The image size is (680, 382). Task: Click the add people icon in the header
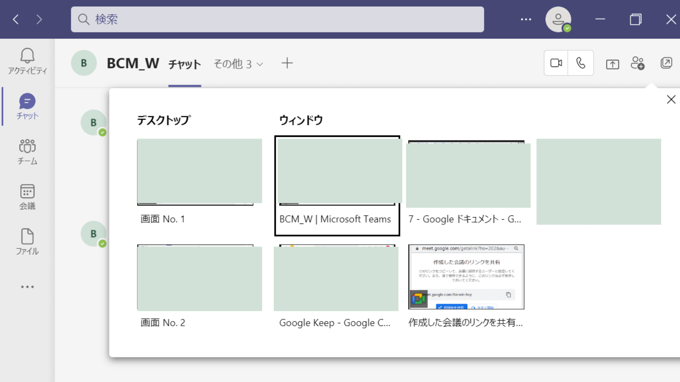(638, 63)
